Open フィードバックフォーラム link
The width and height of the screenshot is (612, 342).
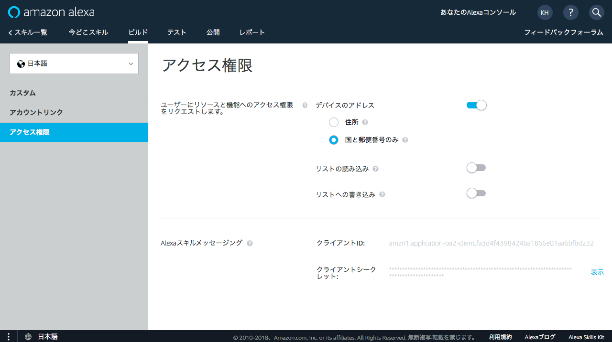click(564, 32)
